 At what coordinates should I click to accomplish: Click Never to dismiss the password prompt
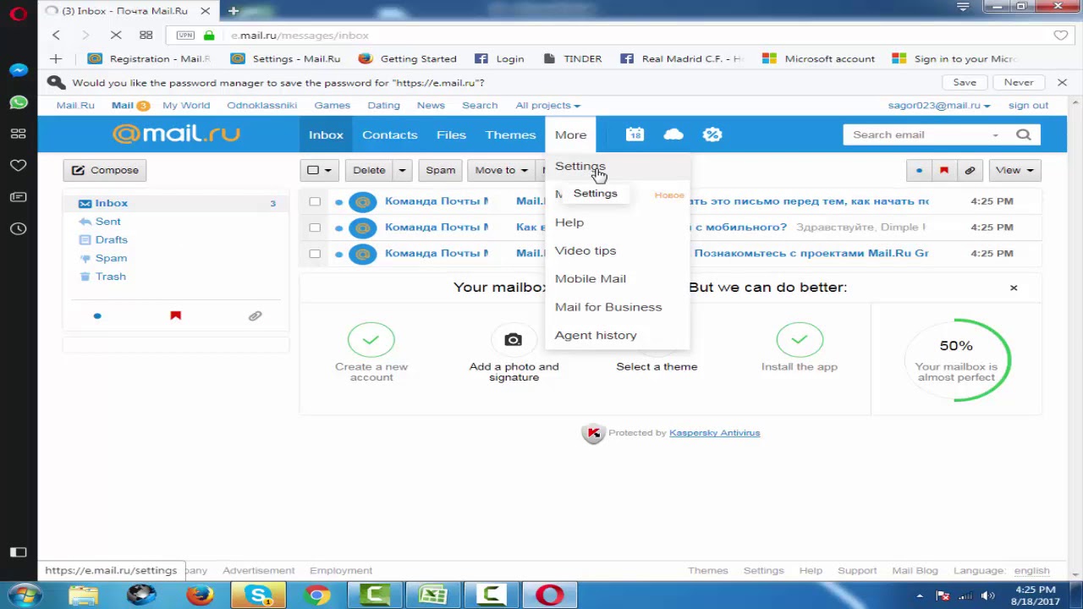coord(1019,82)
